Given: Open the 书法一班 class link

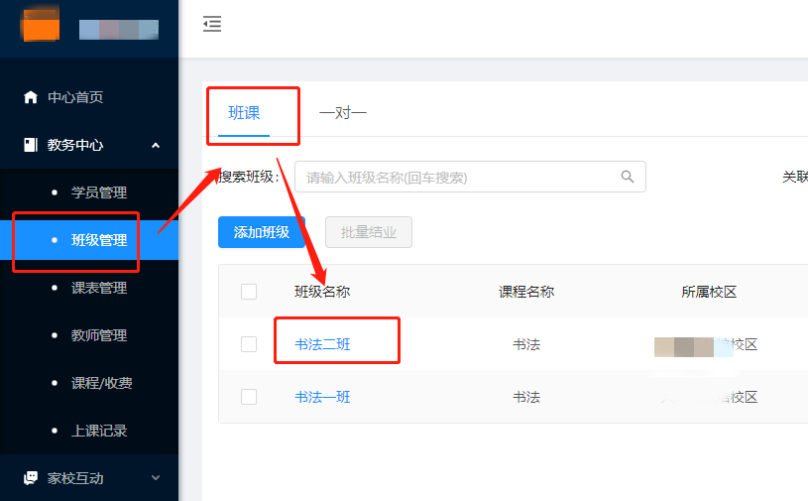Looking at the screenshot, I should click(322, 397).
